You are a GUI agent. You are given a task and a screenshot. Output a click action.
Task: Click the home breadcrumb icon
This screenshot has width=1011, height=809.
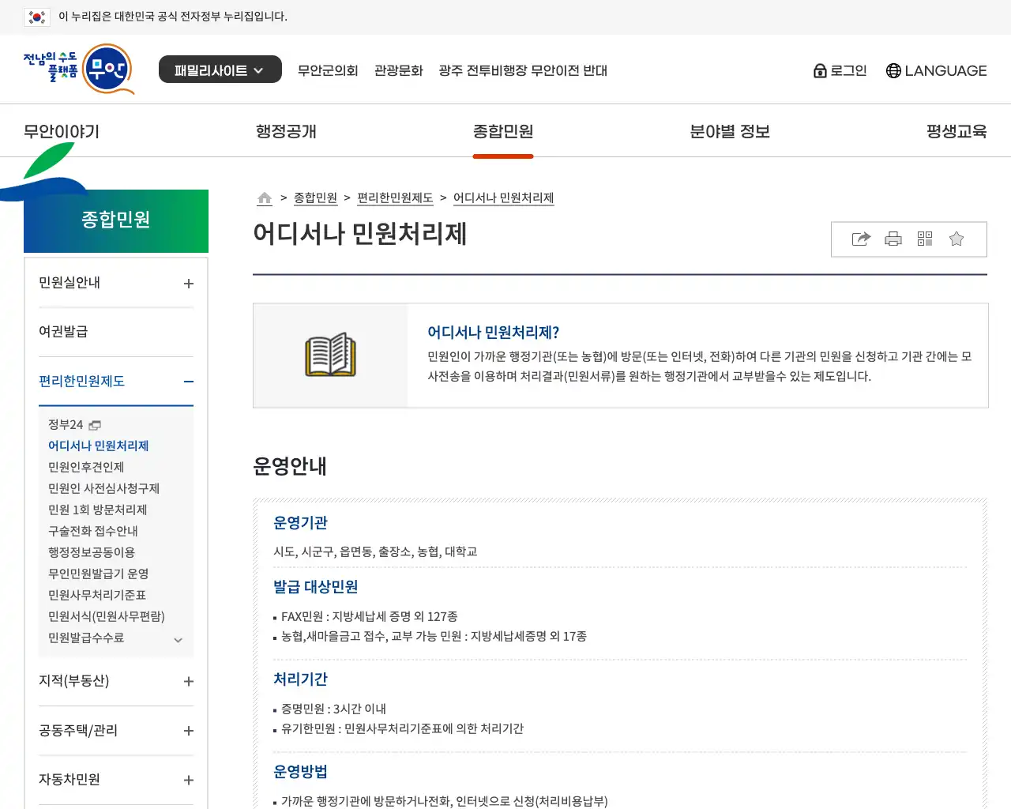[x=265, y=198]
